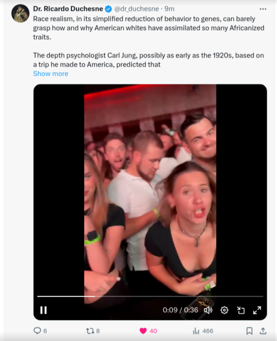Screen dimensions: 277x341
Task: Click the picture-in-picture icon in the video controls
Action: click(x=241, y=310)
